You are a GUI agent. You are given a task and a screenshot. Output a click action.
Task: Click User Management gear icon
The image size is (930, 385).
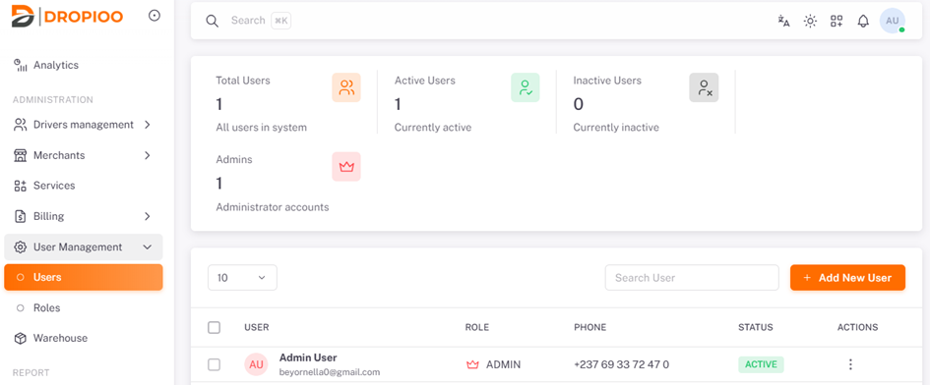coord(21,247)
